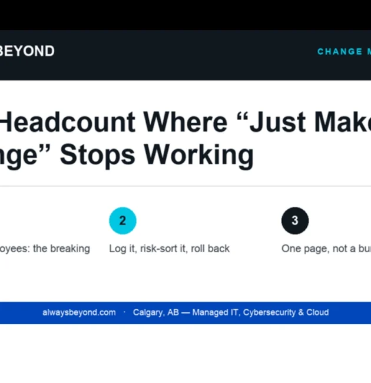371x383 pixels.
Task: Click the word "Working" in headline
Action: 198,154
